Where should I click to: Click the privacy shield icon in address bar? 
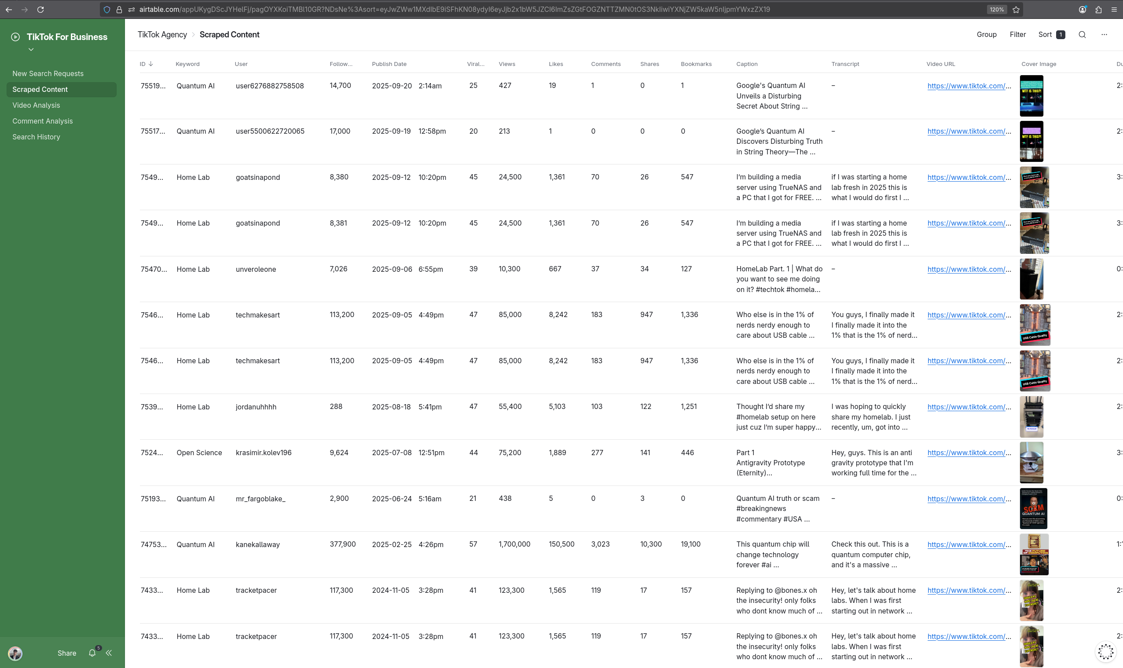point(107,9)
